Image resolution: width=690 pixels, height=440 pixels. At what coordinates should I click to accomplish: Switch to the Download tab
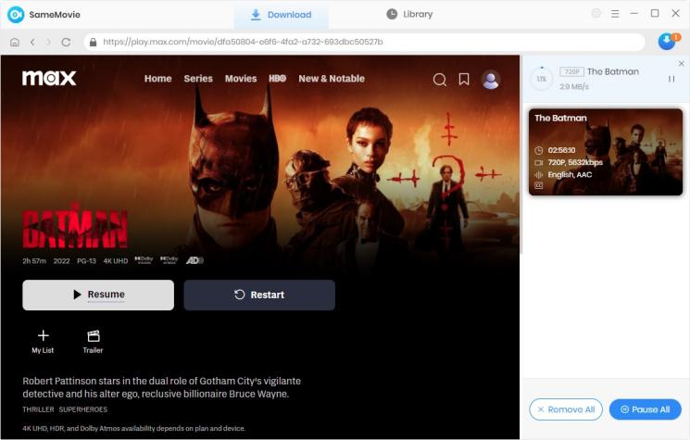(x=281, y=15)
